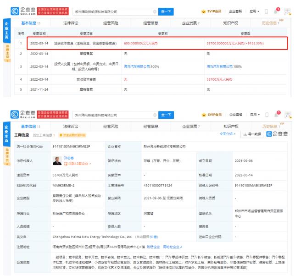
Task: Click the upper search input with the company name
Action: point(115,11)
